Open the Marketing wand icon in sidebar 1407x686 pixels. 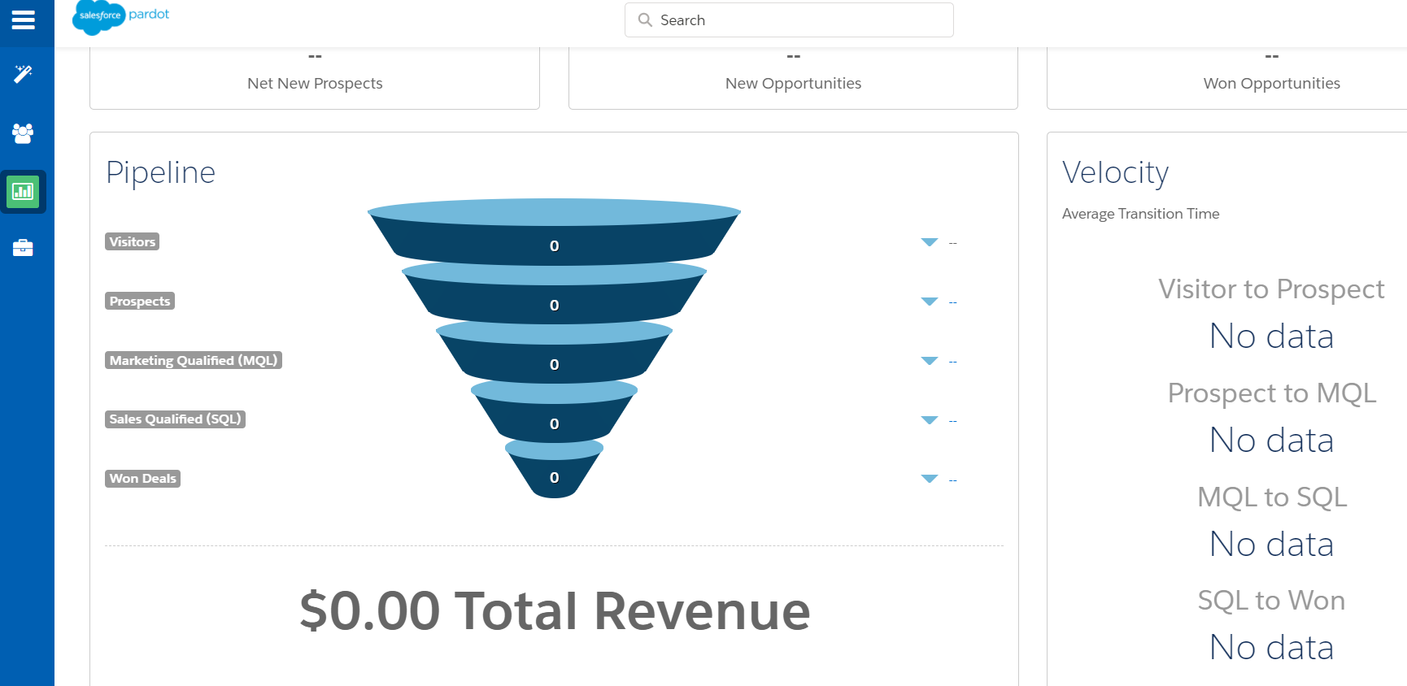(23, 74)
